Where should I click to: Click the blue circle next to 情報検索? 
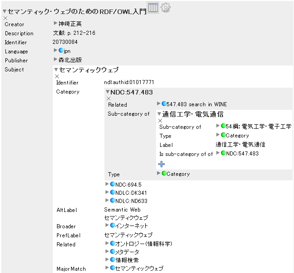pos(113,259)
